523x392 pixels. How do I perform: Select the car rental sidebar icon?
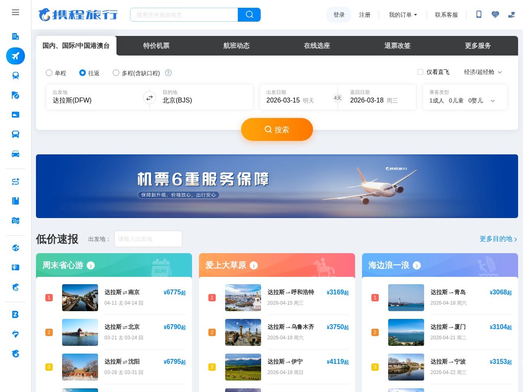pyautogui.click(x=16, y=154)
